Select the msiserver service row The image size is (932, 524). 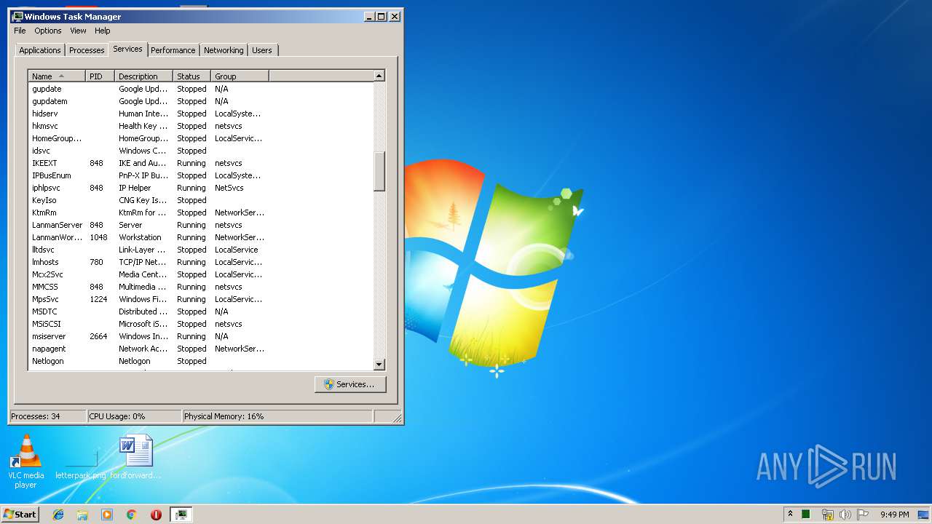click(x=200, y=336)
